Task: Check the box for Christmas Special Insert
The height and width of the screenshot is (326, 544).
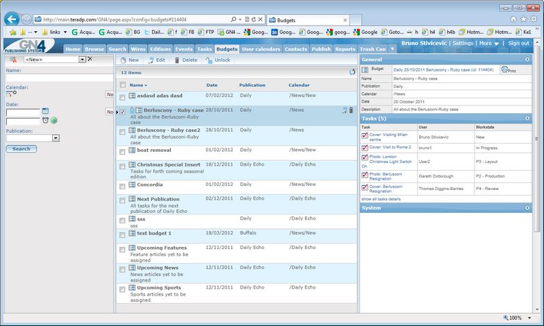Action: tap(122, 166)
